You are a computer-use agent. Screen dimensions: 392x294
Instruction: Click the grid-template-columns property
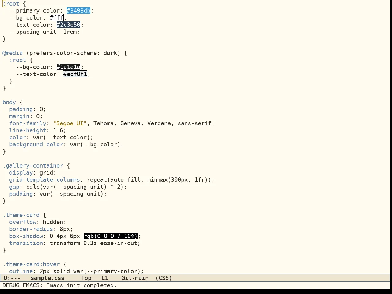44,180
